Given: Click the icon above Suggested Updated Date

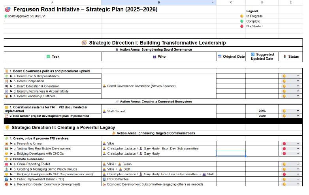Looking at the screenshot, I should click(x=253, y=54).
